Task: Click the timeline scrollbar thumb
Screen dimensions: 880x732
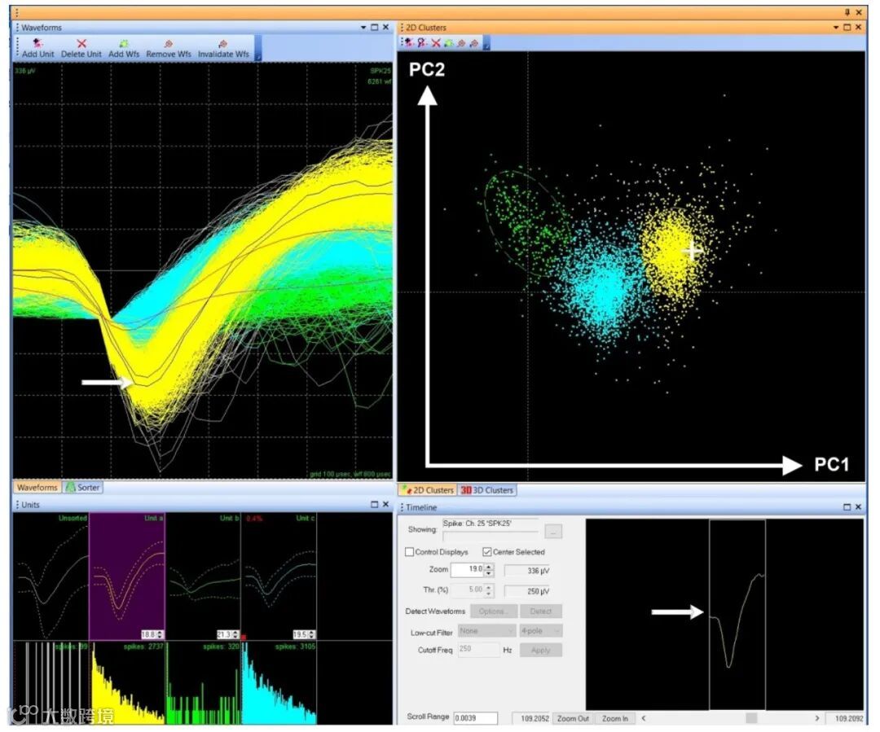Action: coord(751,718)
